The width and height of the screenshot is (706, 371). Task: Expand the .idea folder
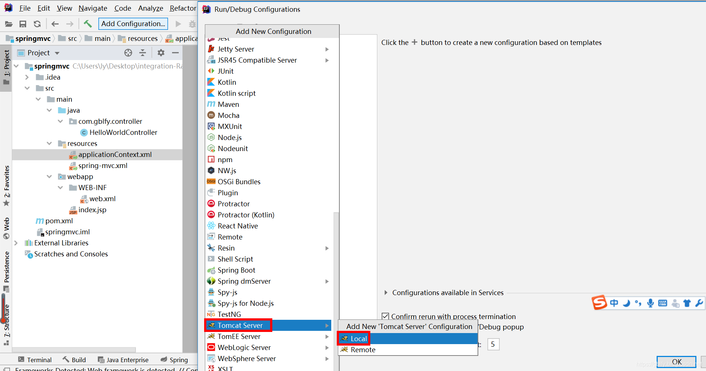click(x=27, y=77)
